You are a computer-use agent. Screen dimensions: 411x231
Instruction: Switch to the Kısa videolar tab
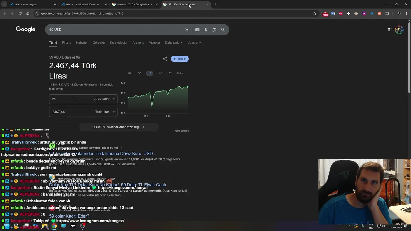[119, 43]
